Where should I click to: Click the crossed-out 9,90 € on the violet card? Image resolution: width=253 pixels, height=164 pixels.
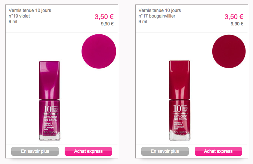[x=107, y=24]
